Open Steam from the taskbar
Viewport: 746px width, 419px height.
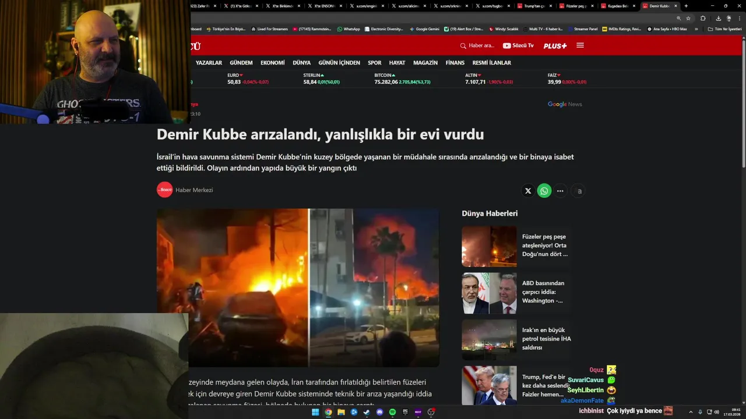pyautogui.click(x=367, y=412)
